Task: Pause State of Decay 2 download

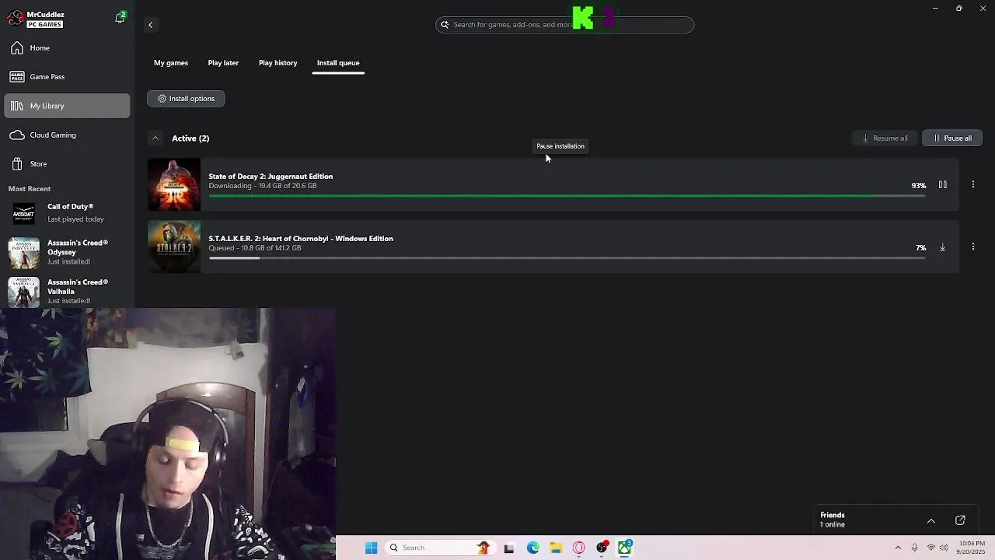Action: (x=942, y=185)
